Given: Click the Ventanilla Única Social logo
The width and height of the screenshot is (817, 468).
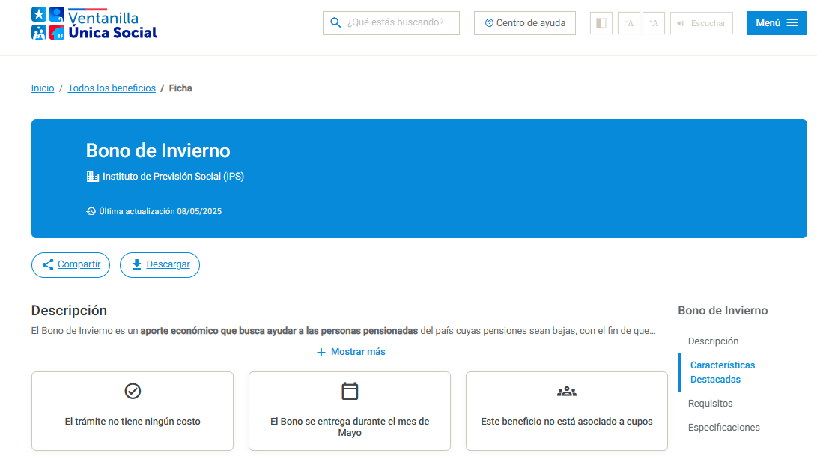Looking at the screenshot, I should [94, 23].
